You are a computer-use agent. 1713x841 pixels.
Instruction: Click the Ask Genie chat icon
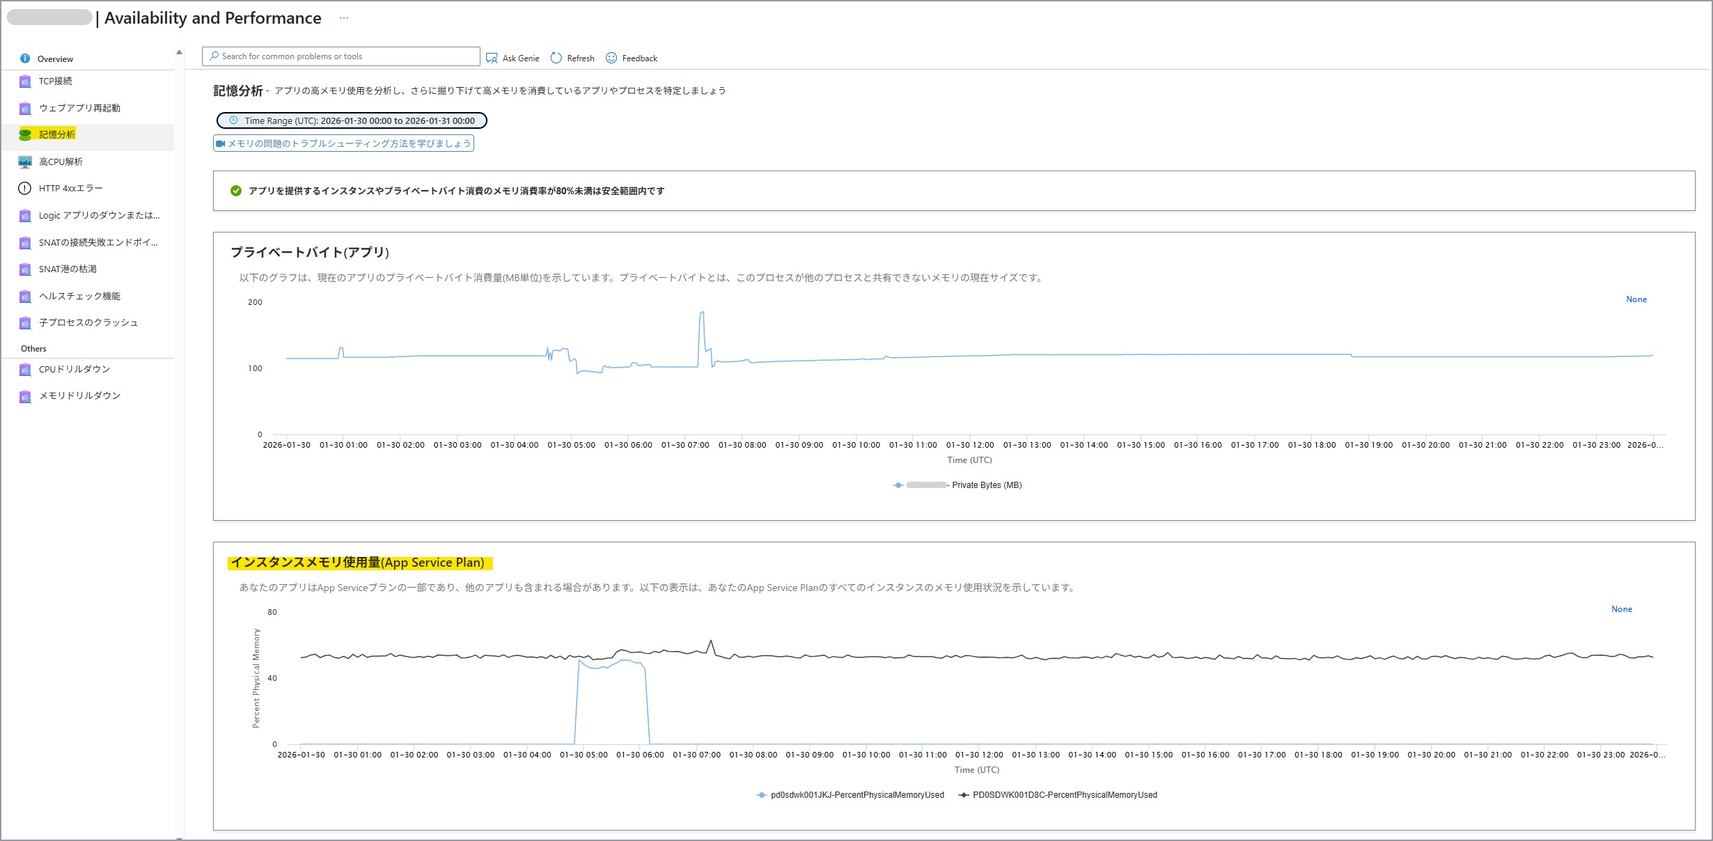[492, 58]
